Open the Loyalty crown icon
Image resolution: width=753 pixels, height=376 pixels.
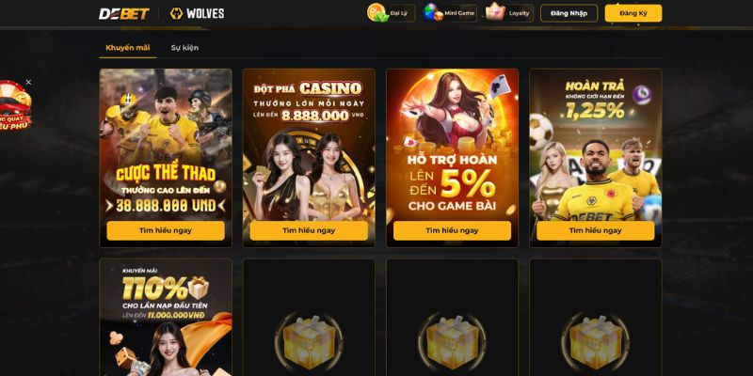(x=495, y=12)
